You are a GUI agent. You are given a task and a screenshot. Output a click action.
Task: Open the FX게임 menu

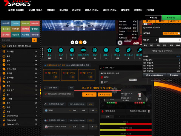click(150, 10)
